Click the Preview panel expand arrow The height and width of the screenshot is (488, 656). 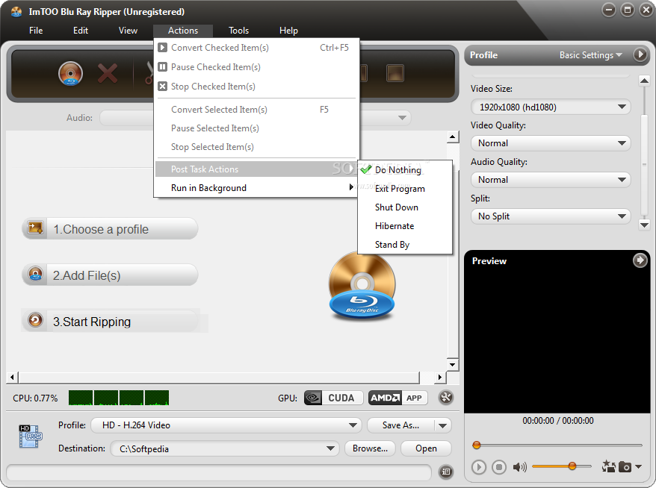640,260
